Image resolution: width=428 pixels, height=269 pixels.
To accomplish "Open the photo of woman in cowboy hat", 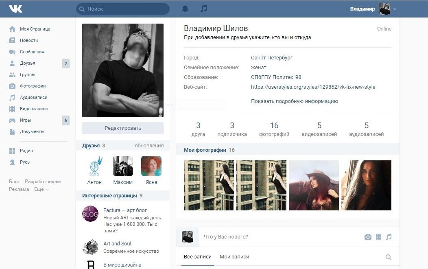I will pos(314,186).
